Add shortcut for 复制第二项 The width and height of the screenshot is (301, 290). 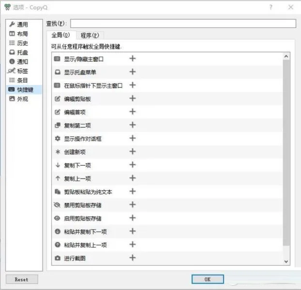133,125
